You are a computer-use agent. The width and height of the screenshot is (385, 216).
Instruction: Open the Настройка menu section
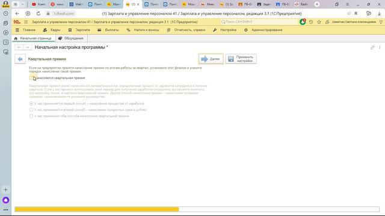(224, 30)
